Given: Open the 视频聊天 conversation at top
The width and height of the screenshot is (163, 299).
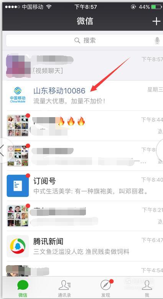Looking at the screenshot, I should 83,66.
